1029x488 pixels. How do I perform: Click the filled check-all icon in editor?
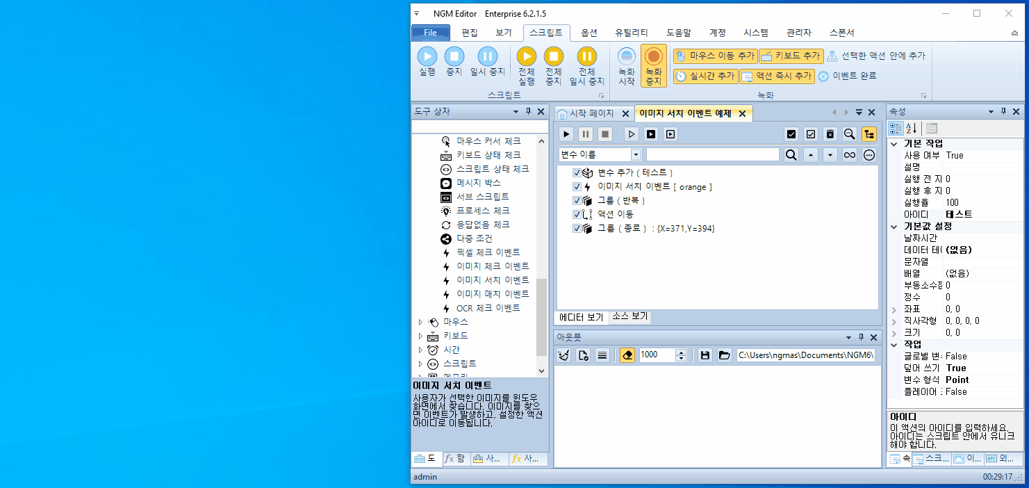(x=791, y=134)
